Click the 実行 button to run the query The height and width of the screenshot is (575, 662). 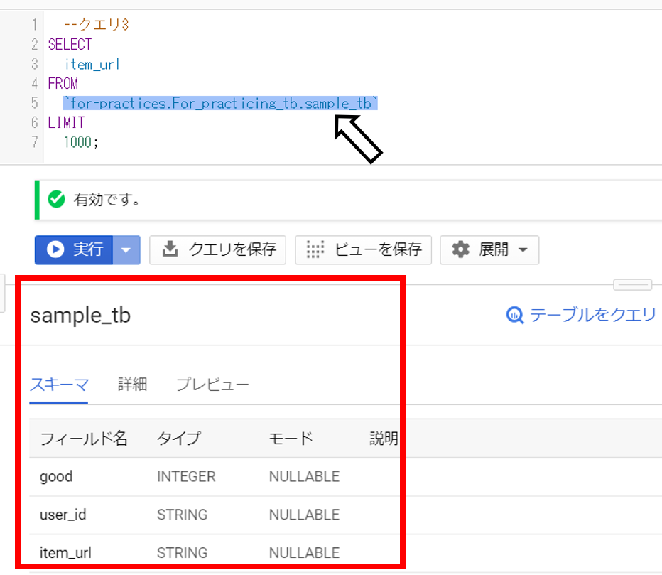[x=75, y=250]
